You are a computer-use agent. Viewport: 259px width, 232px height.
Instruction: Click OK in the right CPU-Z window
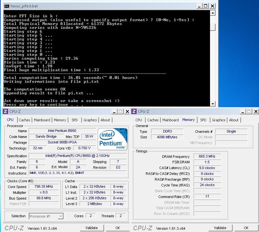pos(246,228)
